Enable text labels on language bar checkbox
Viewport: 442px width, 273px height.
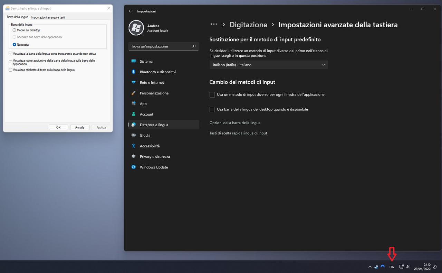click(10, 70)
